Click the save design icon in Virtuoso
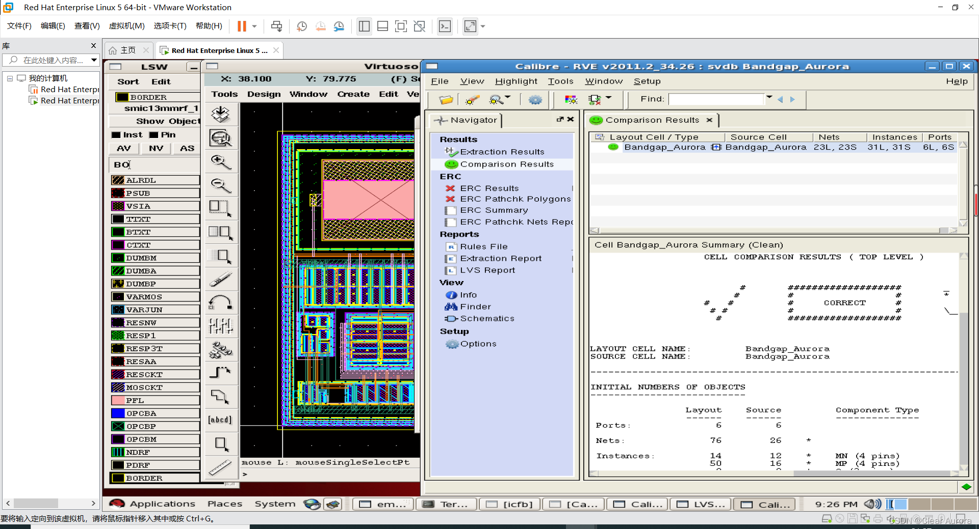Viewport: 979px width, 529px height. [x=221, y=114]
